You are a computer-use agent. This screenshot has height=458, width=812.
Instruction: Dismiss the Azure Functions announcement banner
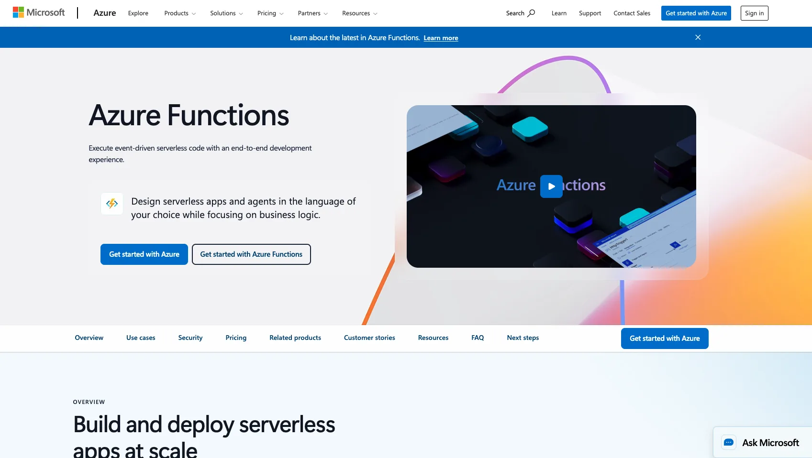[x=698, y=37]
